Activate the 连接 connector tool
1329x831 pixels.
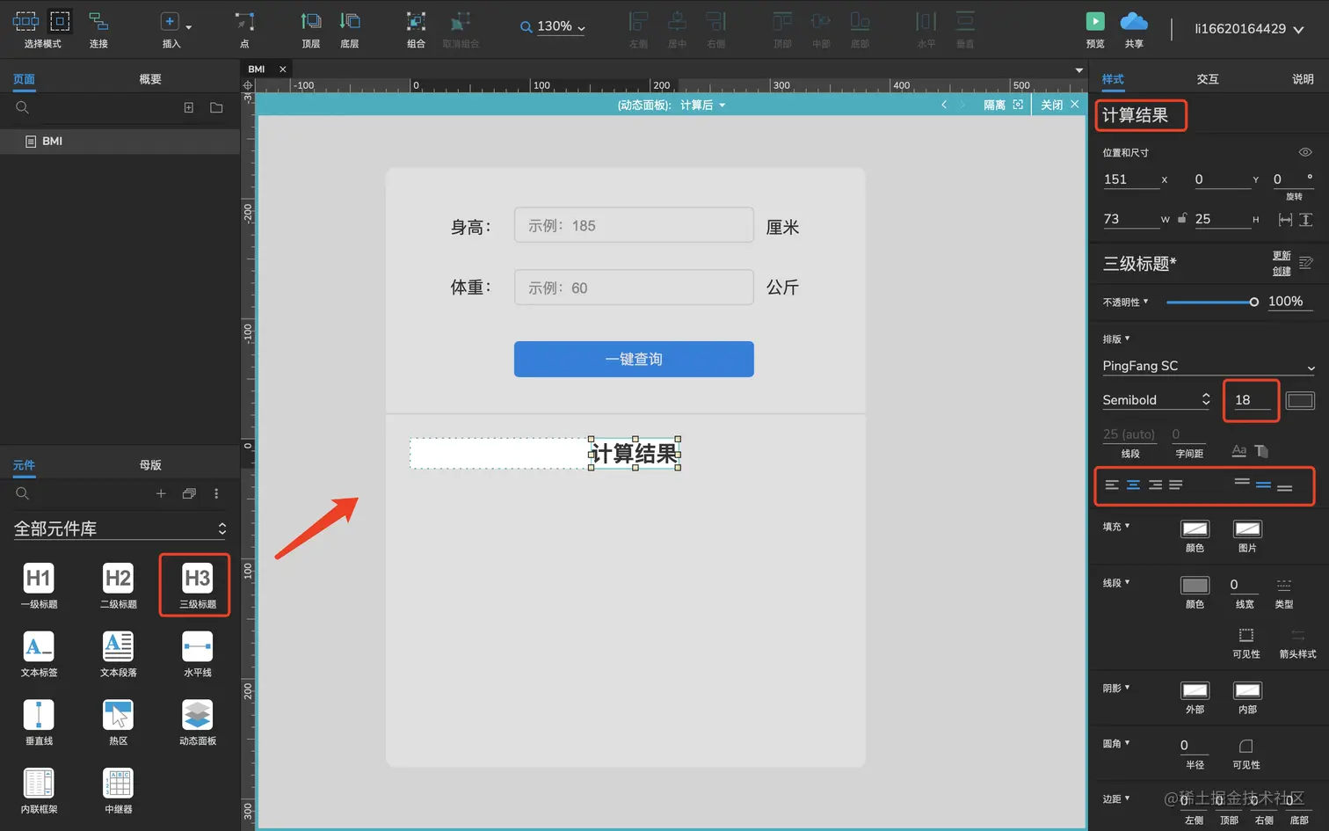[x=98, y=21]
